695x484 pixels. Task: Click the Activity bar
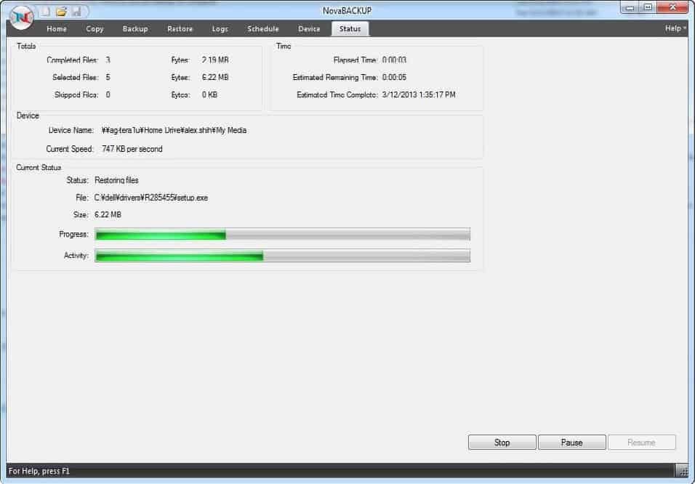coord(282,256)
